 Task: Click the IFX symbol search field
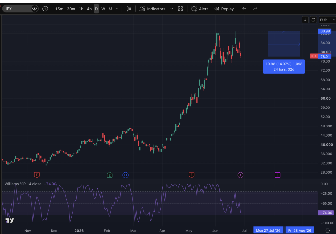(18, 9)
